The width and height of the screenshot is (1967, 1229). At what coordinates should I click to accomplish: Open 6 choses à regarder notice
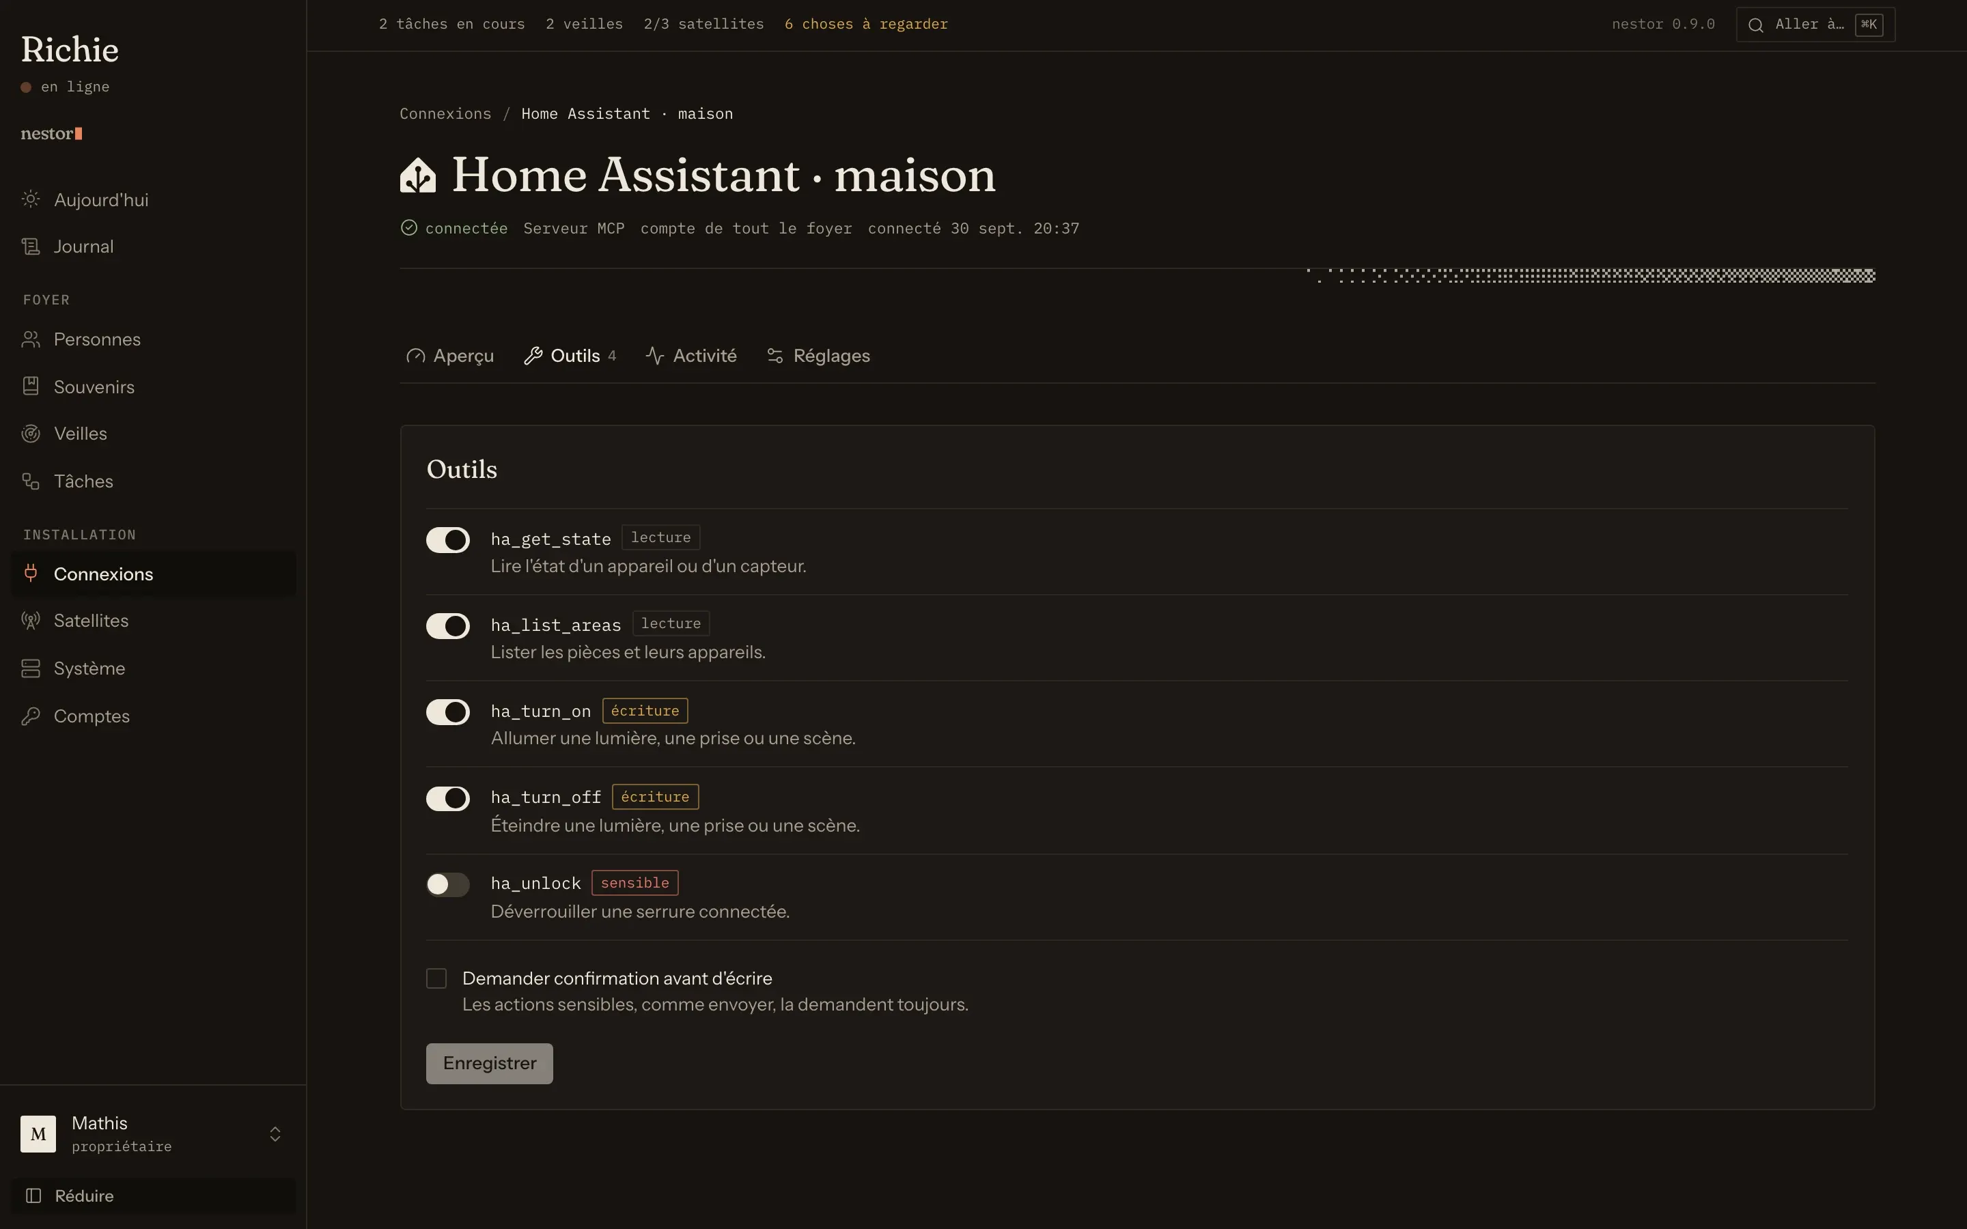[865, 25]
